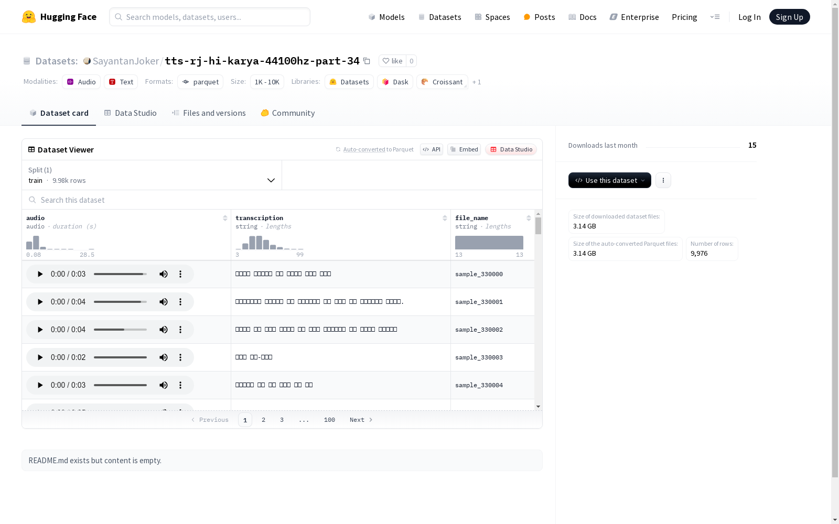Select the Dataset card tab
The image size is (839, 524).
point(59,113)
